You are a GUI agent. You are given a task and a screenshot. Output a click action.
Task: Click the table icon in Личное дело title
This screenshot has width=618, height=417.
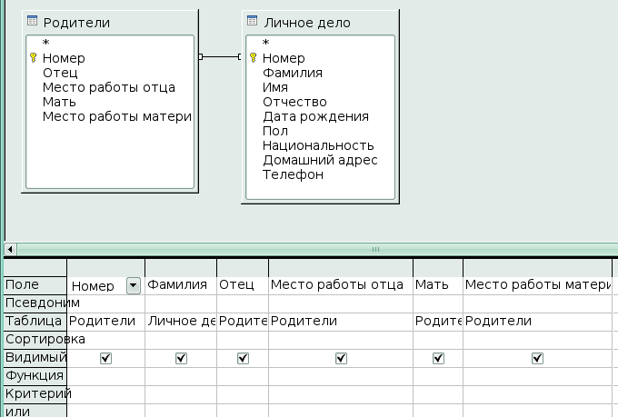(x=253, y=22)
